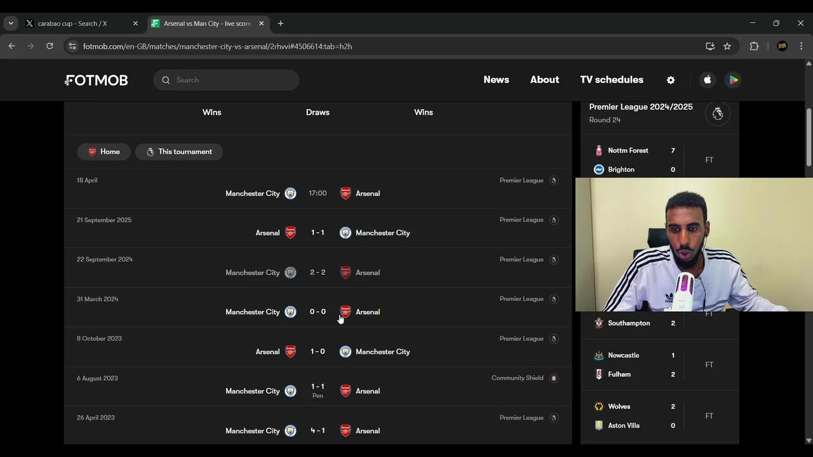The image size is (813, 457).
Task: Click the search magnifier icon
Action: [x=166, y=80]
